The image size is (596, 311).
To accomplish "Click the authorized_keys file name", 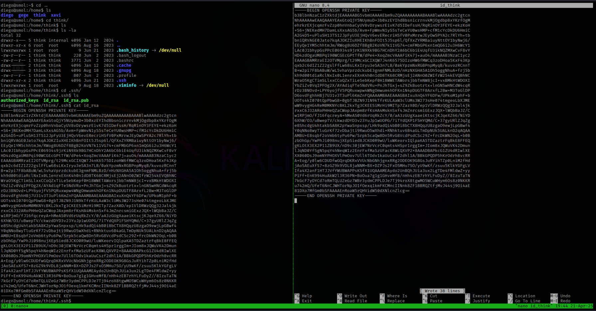I will point(20,100).
